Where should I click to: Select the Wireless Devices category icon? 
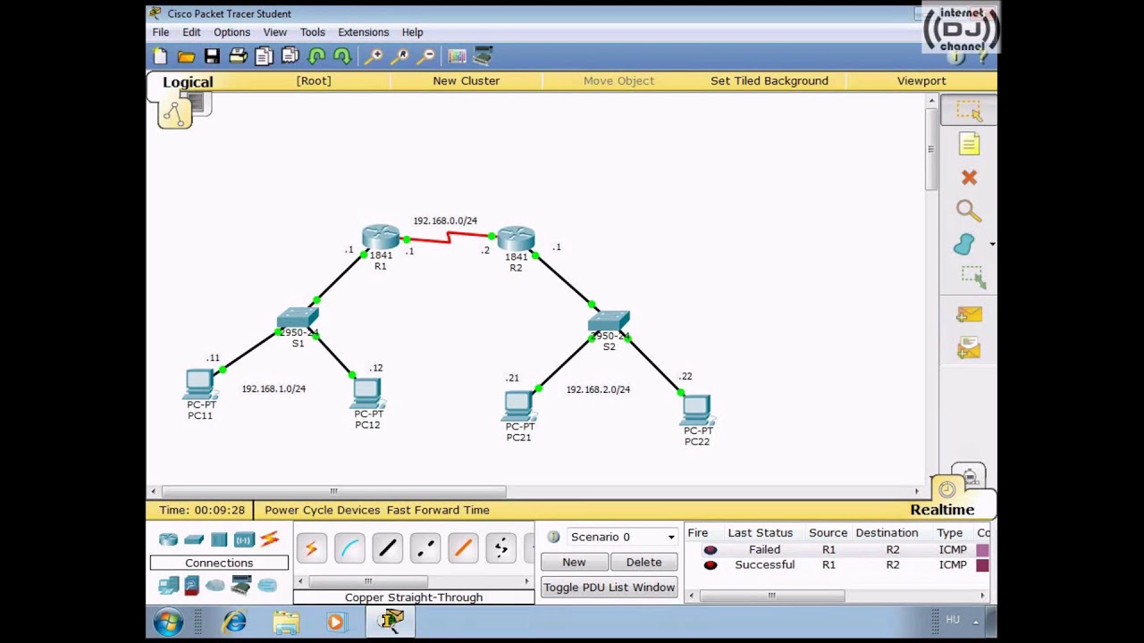pyautogui.click(x=244, y=539)
